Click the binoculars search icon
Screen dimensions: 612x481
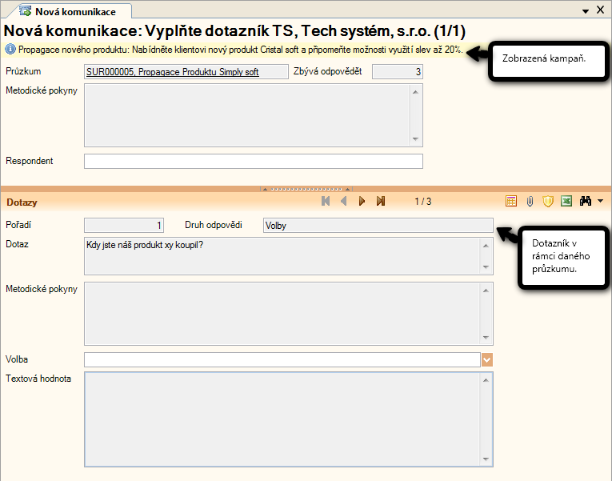pos(586,202)
